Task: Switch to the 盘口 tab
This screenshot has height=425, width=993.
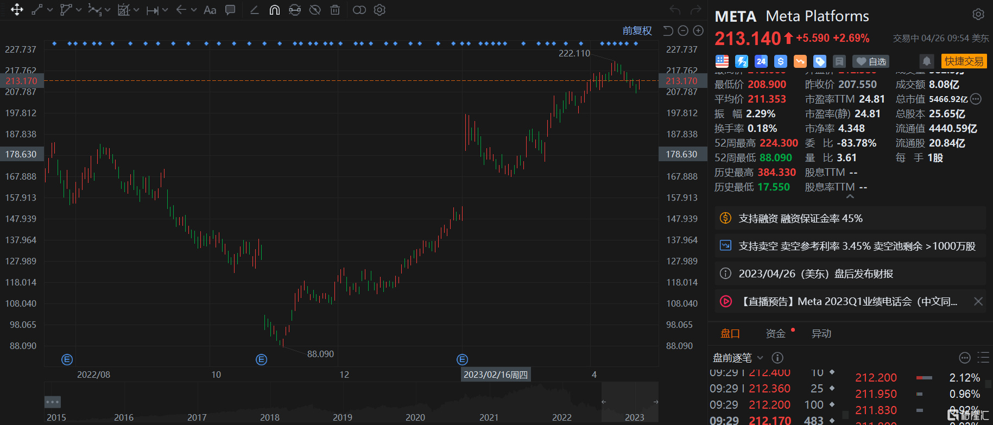Action: (x=730, y=333)
